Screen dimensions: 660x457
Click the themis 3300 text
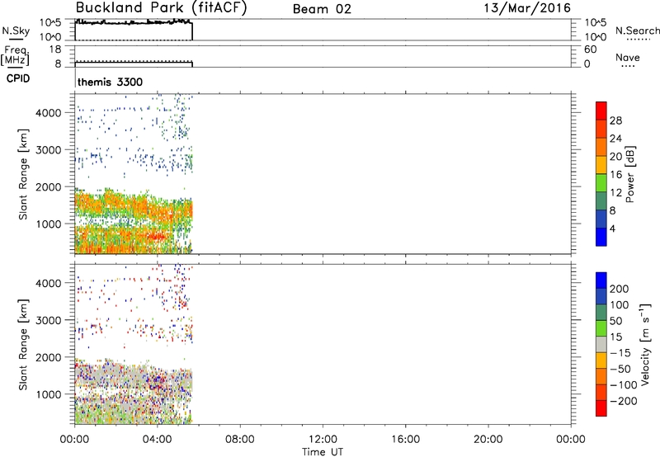110,82
